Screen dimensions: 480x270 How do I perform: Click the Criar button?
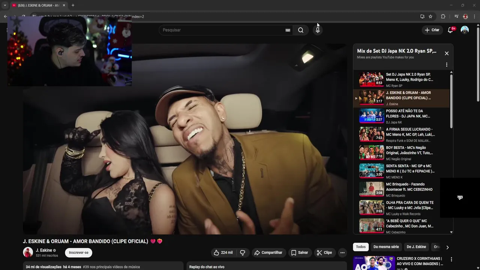432,30
